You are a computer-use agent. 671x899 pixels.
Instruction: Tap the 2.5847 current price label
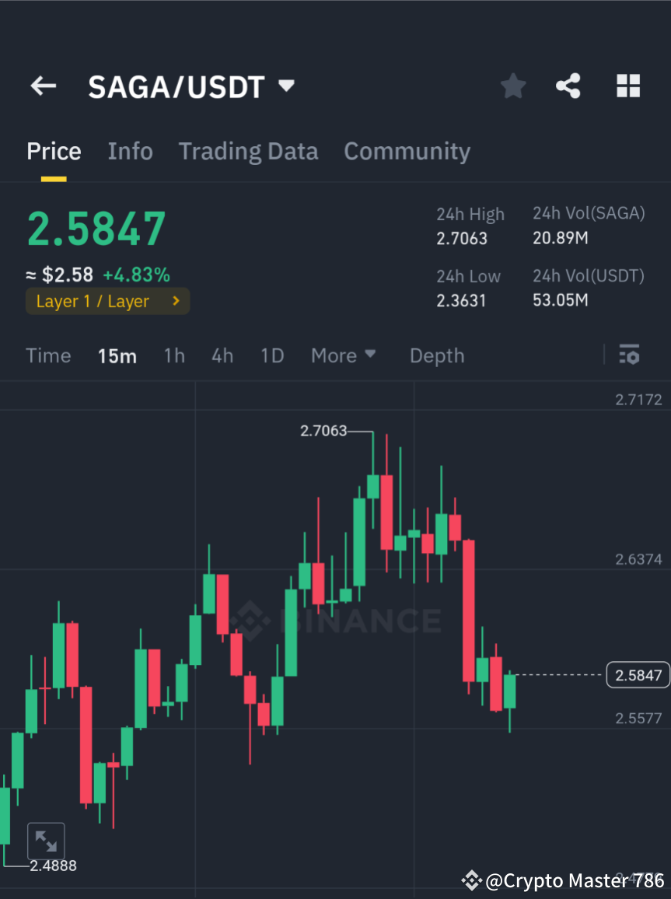638,674
